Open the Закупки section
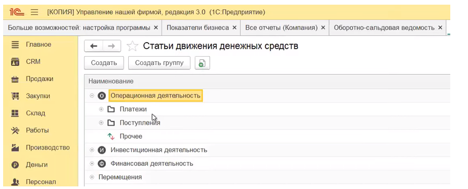This screenshot has width=468, height=189. [38, 96]
